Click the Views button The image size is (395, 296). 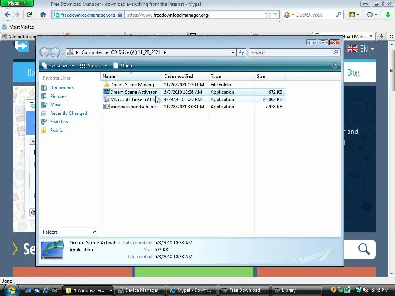[x=90, y=66]
